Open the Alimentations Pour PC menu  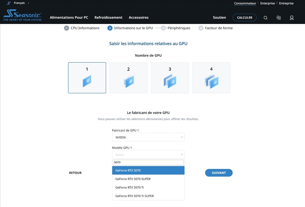point(69,18)
